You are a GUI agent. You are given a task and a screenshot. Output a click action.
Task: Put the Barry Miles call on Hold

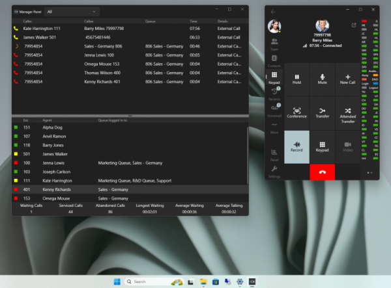[297, 79]
